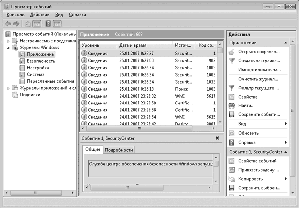Open the Вид menu in menu bar

(59, 15)
